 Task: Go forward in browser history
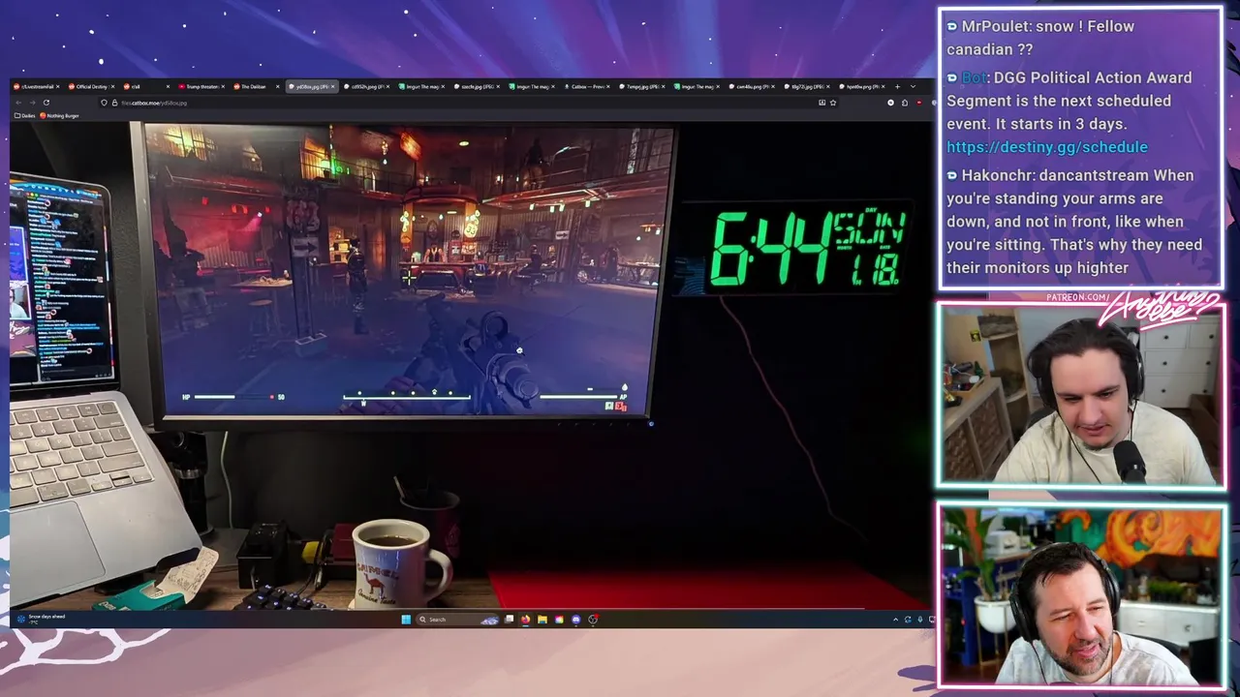click(x=32, y=103)
